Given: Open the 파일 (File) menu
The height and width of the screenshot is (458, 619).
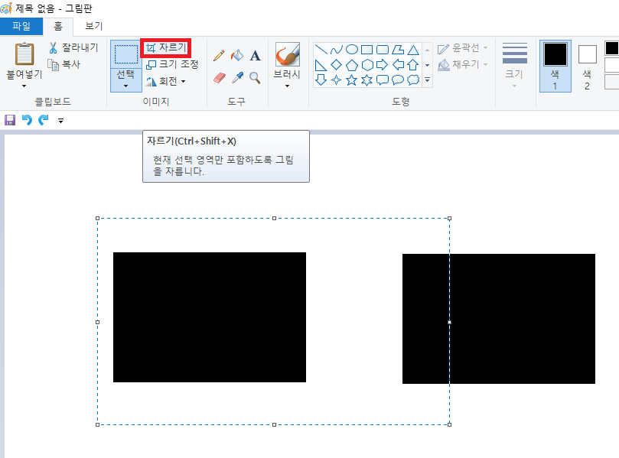Looking at the screenshot, I should [21, 27].
